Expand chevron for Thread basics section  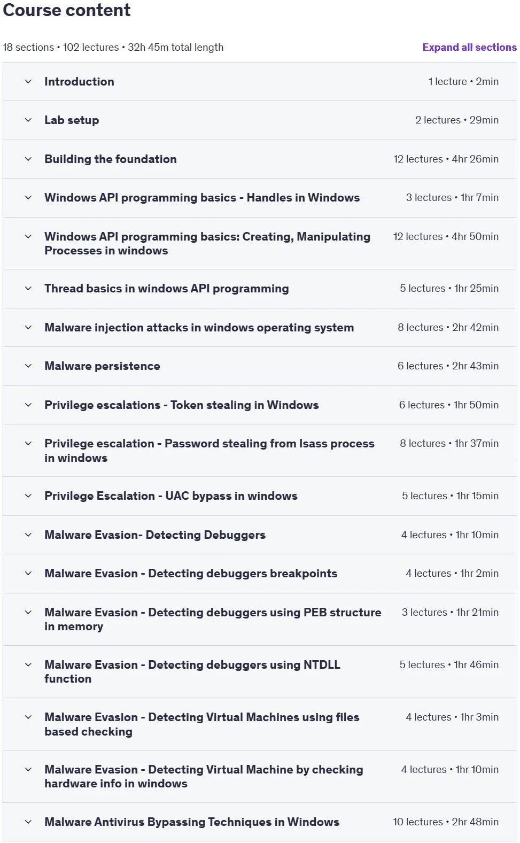coord(28,289)
